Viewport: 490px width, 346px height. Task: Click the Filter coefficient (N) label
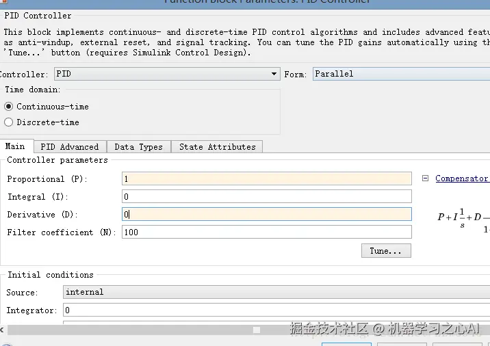(62, 232)
